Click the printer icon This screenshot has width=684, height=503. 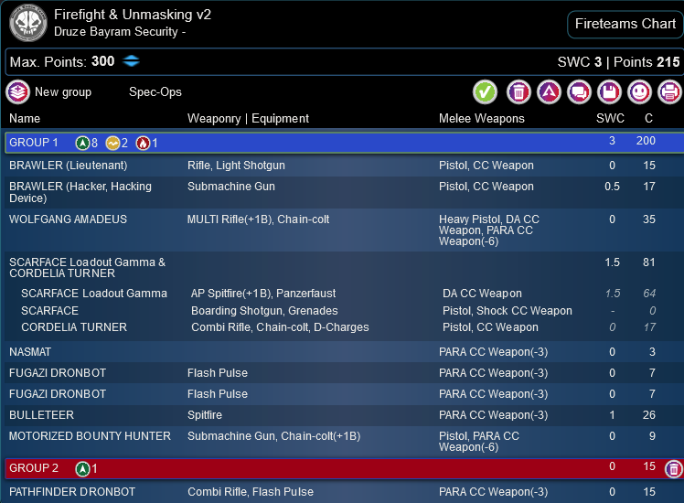[669, 92]
